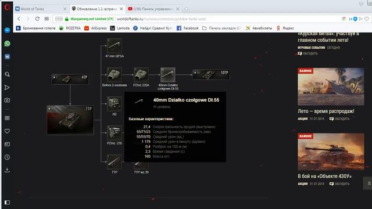Open Лето — время распродаж! headline

326,111
